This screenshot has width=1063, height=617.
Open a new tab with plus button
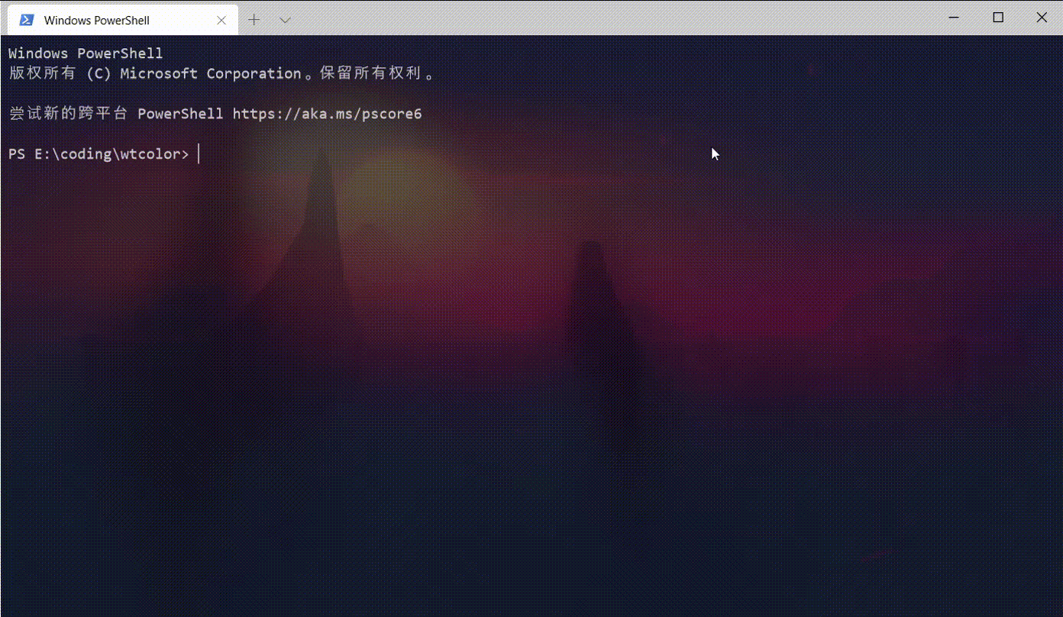tap(254, 20)
